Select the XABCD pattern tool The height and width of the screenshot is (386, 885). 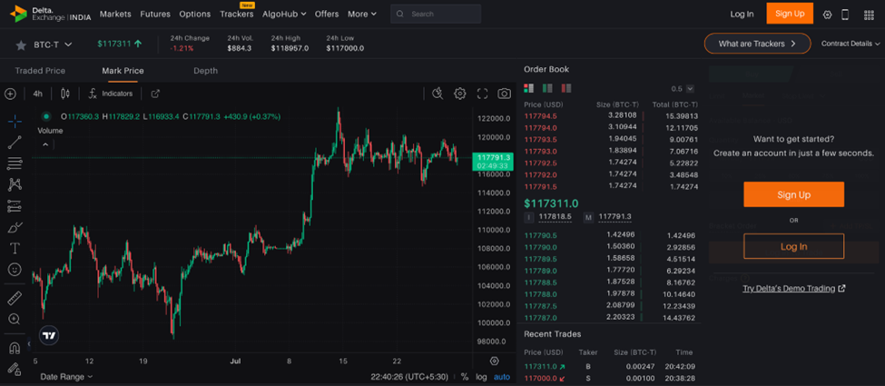coord(15,184)
